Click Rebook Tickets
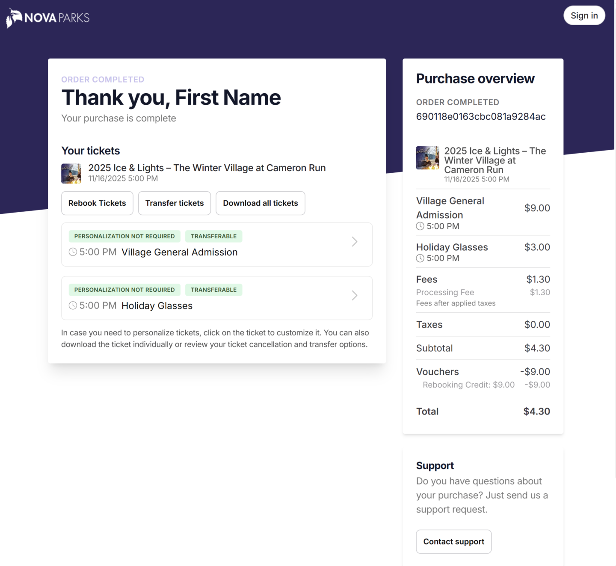The image size is (616, 566). pyautogui.click(x=97, y=203)
